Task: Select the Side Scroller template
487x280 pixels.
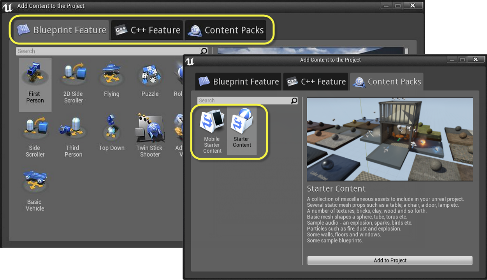Action: click(x=35, y=129)
